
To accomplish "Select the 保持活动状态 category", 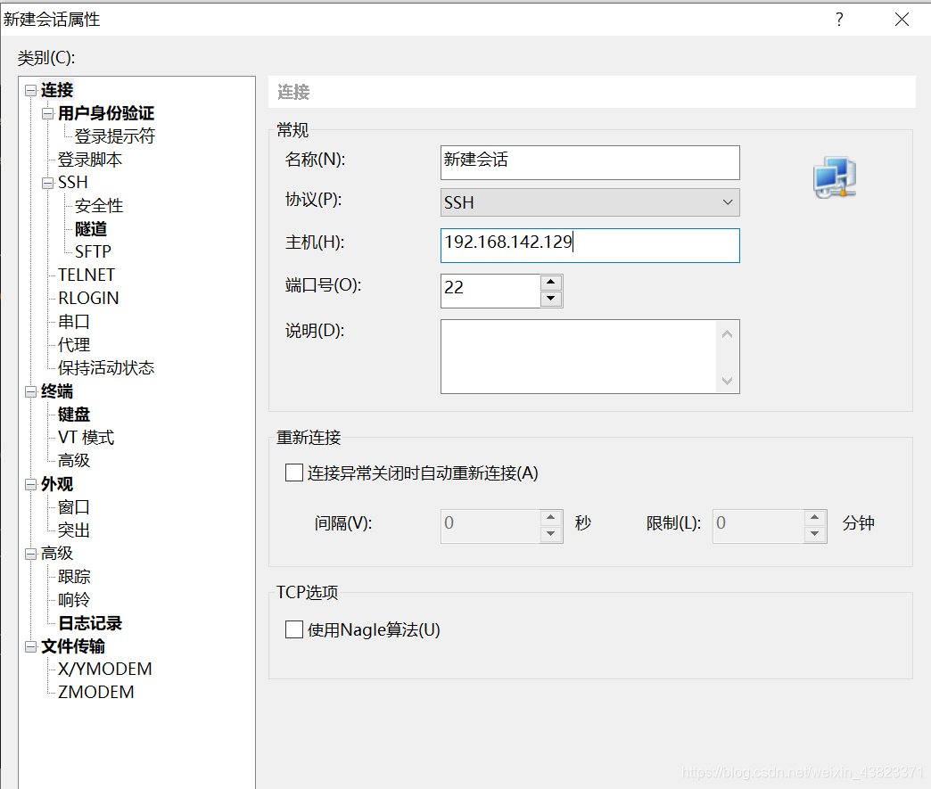I will point(106,367).
